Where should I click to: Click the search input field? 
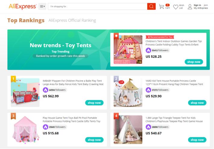pos(97,6)
